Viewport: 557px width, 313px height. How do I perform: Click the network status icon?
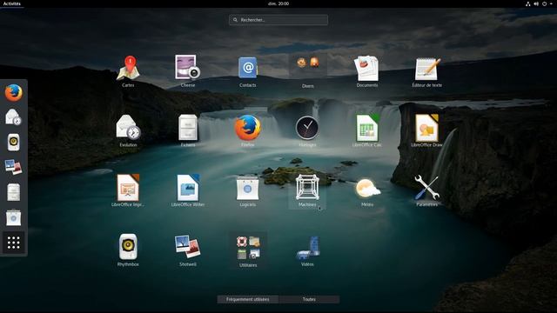coord(528,3)
